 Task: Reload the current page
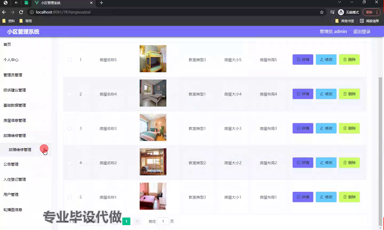click(x=21, y=12)
